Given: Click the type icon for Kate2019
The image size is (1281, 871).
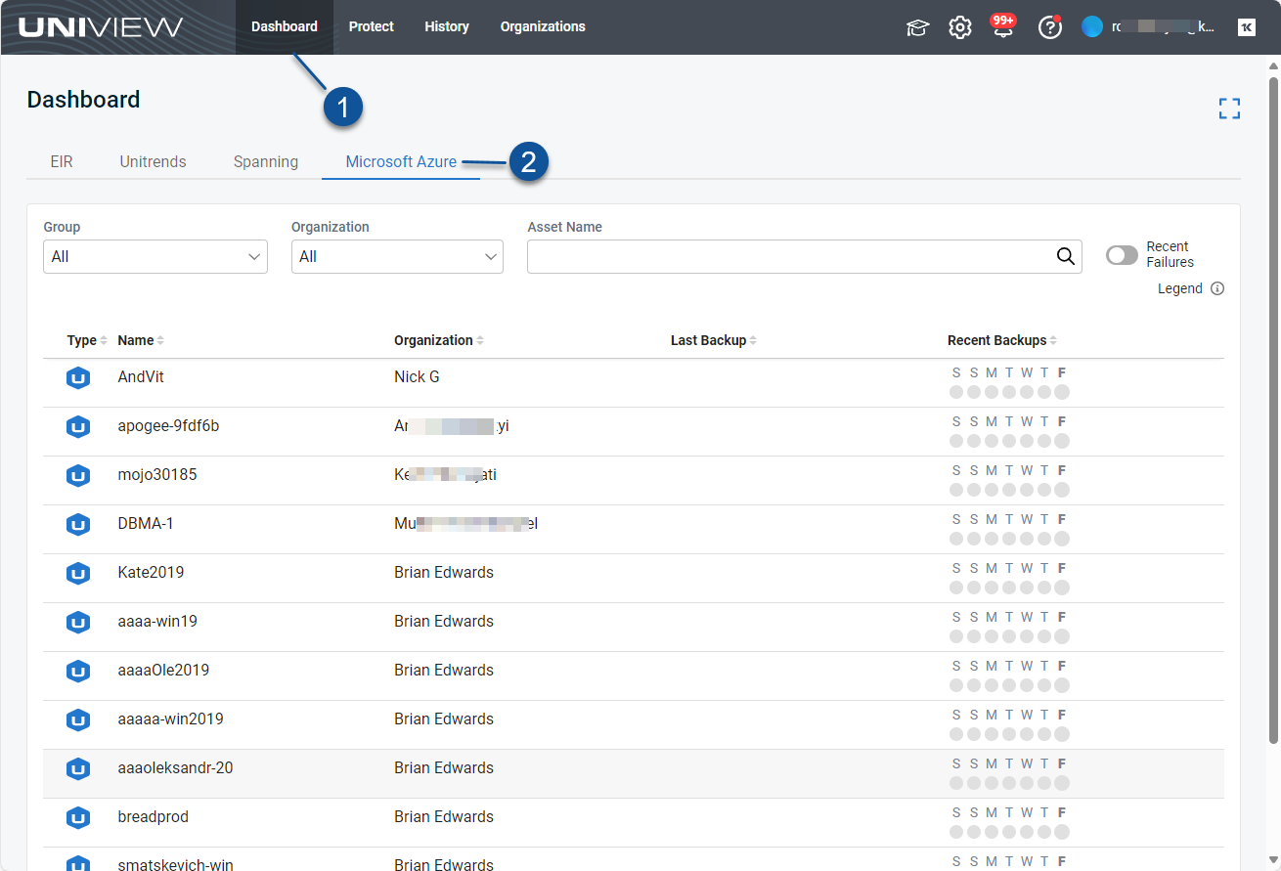Looking at the screenshot, I should [78, 573].
